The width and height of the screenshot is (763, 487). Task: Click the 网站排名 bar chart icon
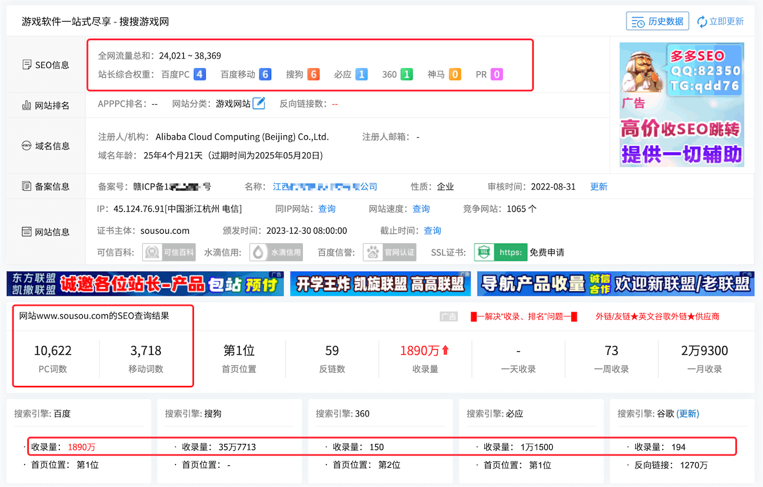point(27,105)
